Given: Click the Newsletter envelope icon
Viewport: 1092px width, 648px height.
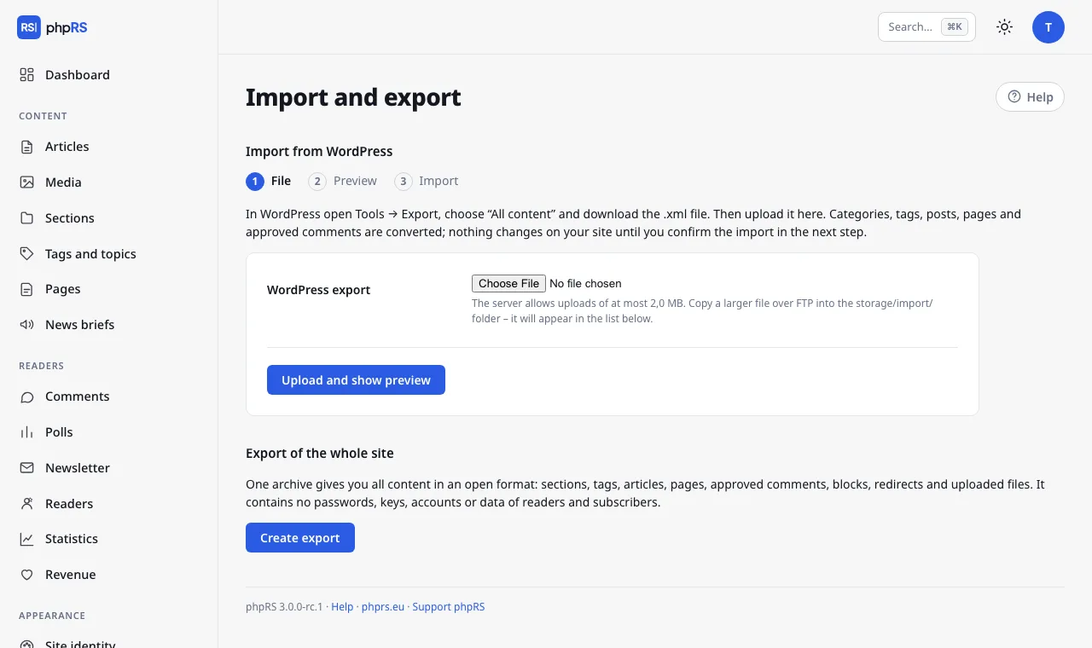Looking at the screenshot, I should click(x=27, y=468).
